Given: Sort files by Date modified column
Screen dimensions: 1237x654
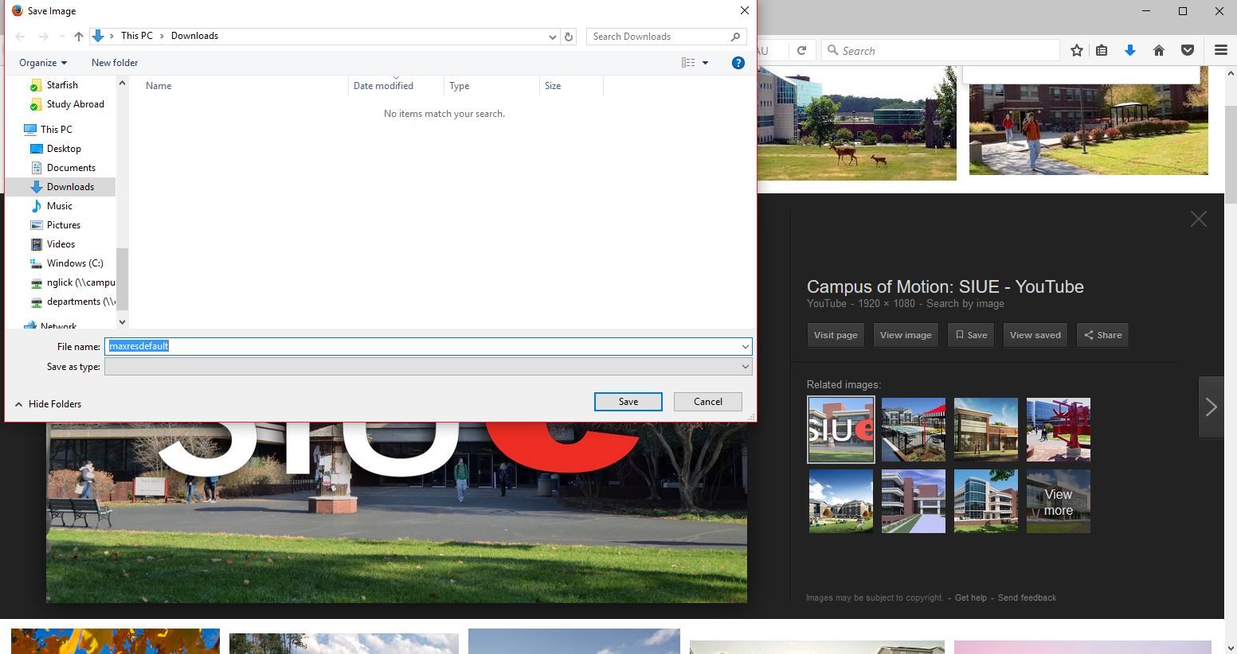Looking at the screenshot, I should point(383,86).
